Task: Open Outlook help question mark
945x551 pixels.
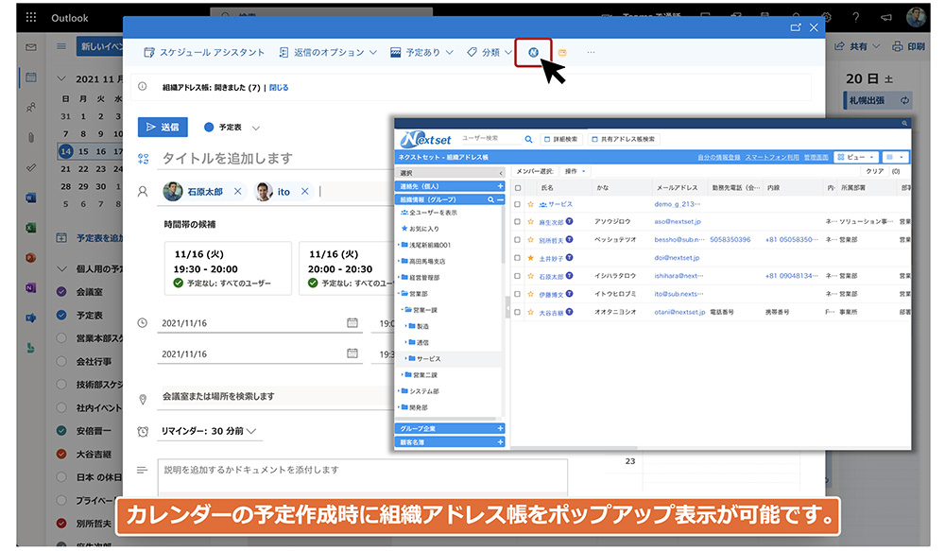Action: [x=856, y=17]
